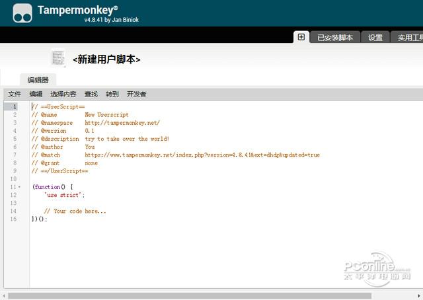Screen dimensions: 423x300
Task: Collapse the function fold arrow on line 11
Action: pyautogui.click(x=19, y=187)
